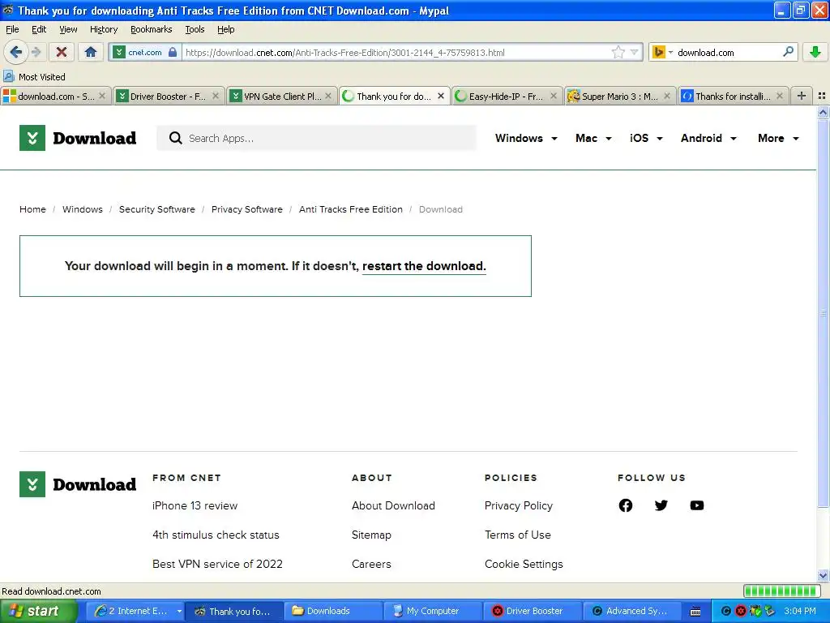Open the View menu
Screen dimensions: 830x623
tap(68, 29)
